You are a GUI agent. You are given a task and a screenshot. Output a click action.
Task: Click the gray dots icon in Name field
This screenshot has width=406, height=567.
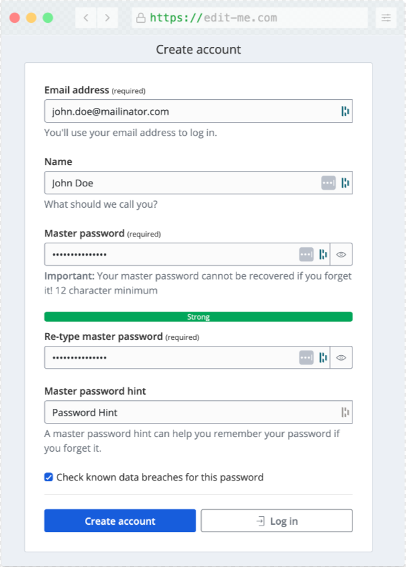click(328, 182)
